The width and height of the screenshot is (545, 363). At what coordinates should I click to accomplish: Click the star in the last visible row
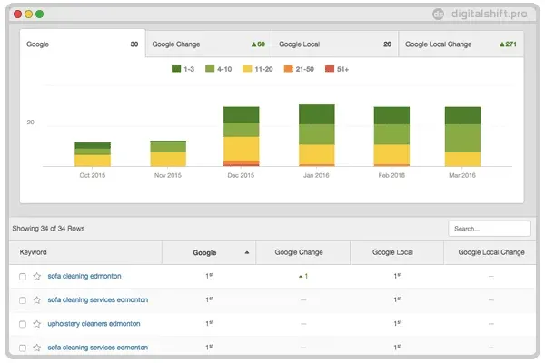pyautogui.click(x=37, y=347)
